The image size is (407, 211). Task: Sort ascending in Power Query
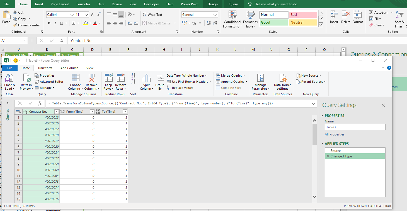pyautogui.click(x=133, y=76)
